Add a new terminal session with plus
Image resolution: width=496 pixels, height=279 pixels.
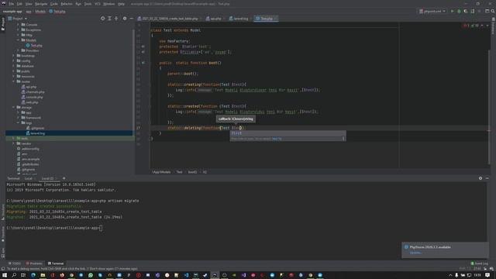[64, 178]
